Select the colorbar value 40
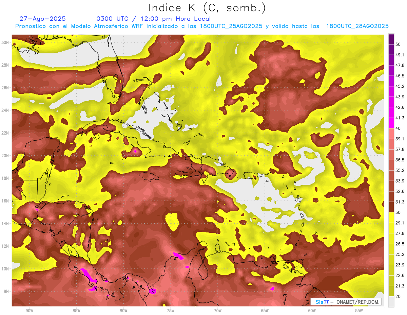The image size is (407, 315). click(x=399, y=128)
